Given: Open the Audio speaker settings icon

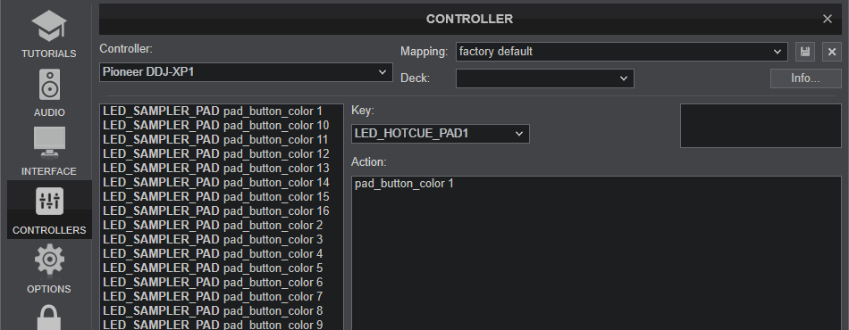Looking at the screenshot, I should coord(49,84).
